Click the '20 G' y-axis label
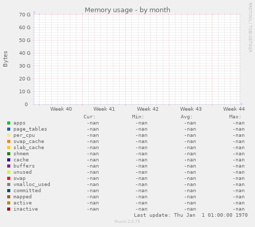Viewport: 255px width, 227px height. click(x=25, y=79)
